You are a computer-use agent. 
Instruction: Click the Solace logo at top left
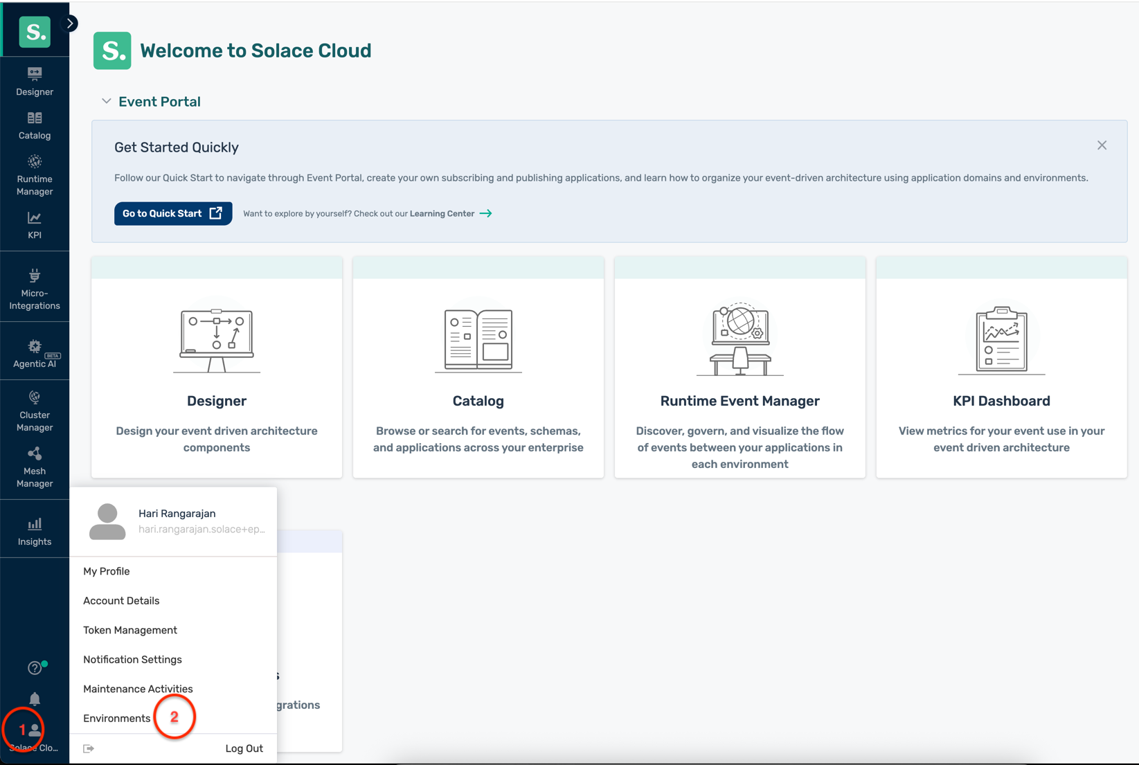(34, 31)
